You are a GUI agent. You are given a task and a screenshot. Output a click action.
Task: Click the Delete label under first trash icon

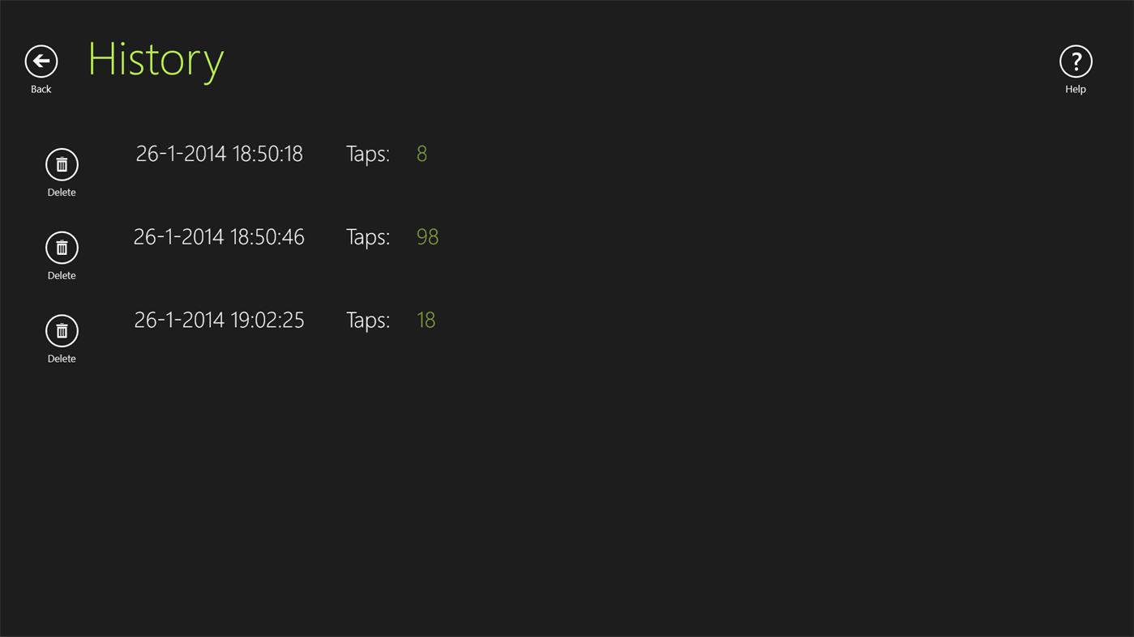62,193
